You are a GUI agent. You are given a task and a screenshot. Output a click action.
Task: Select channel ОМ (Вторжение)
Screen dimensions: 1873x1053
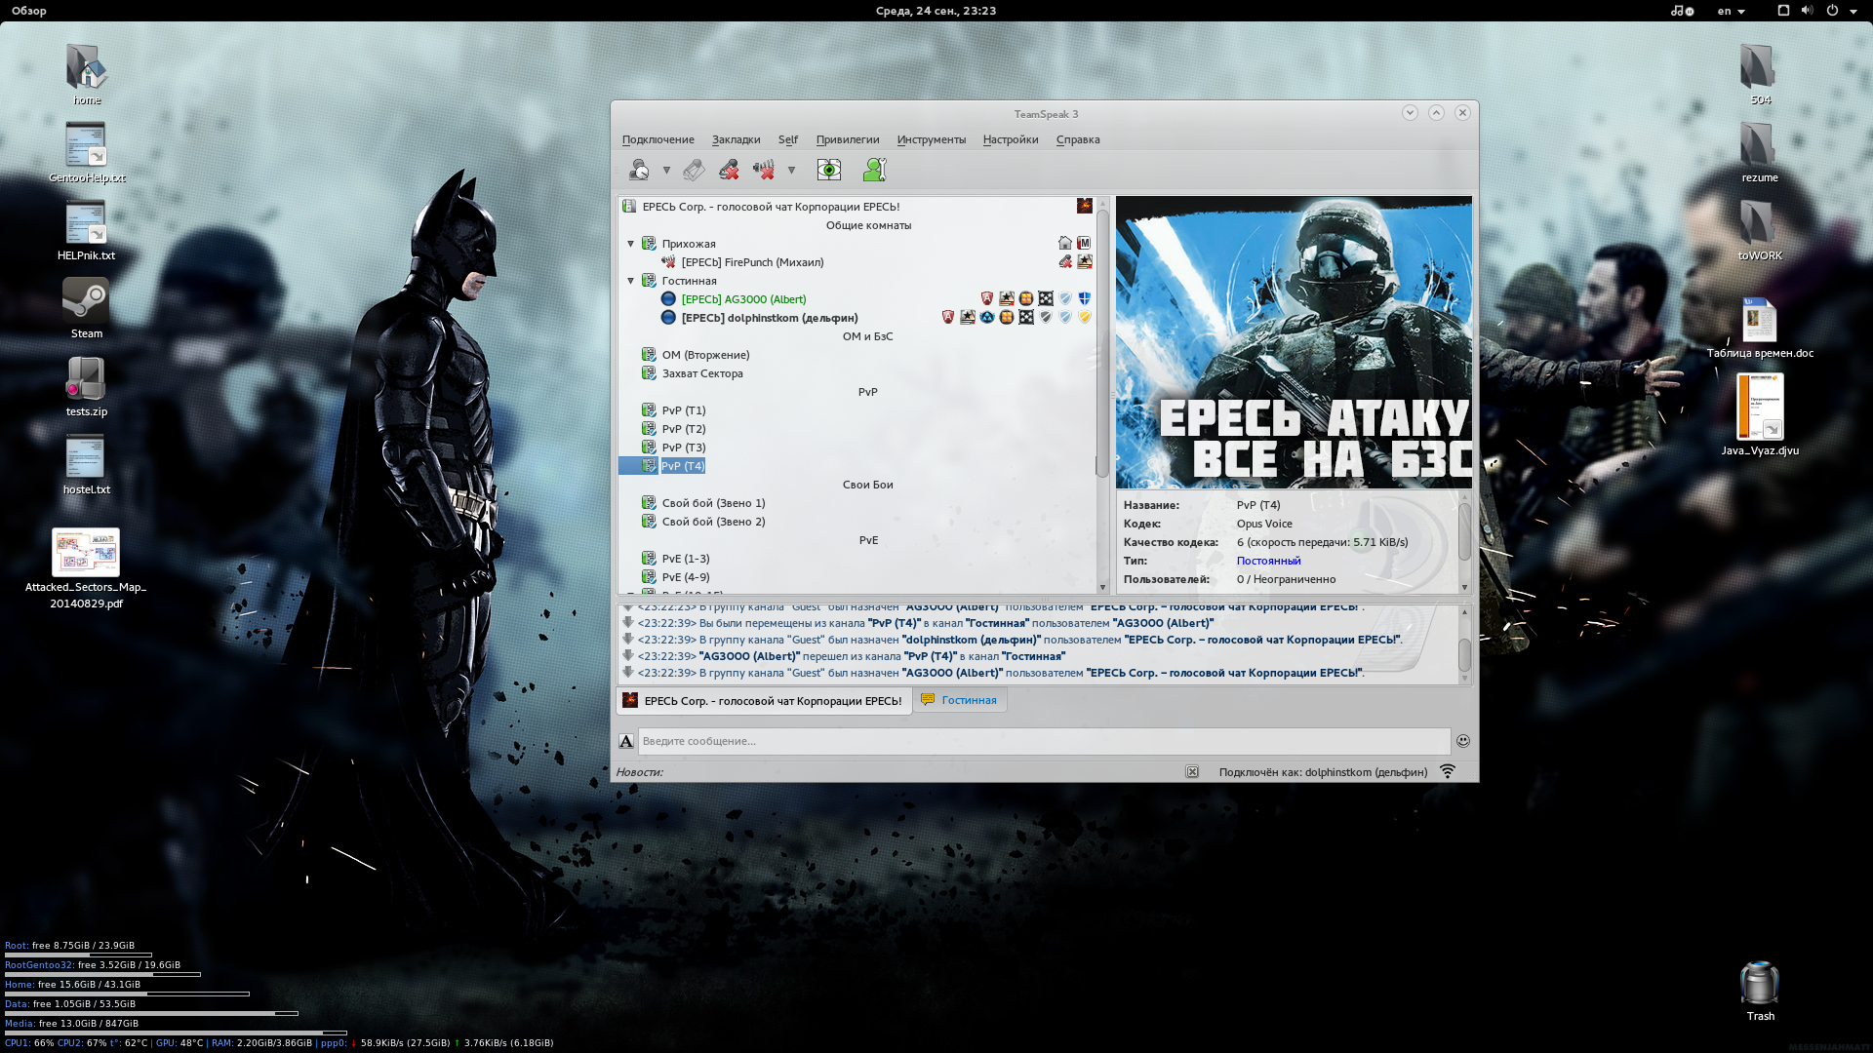pos(705,355)
